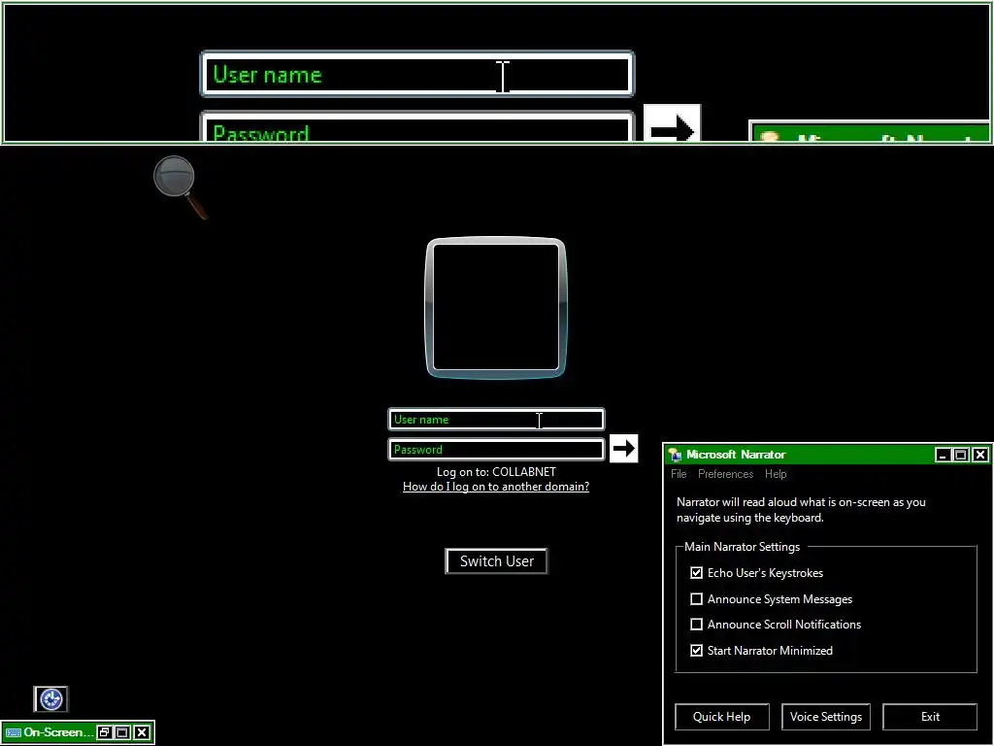
Task: Click the Exit button in Narrator
Action: [930, 717]
